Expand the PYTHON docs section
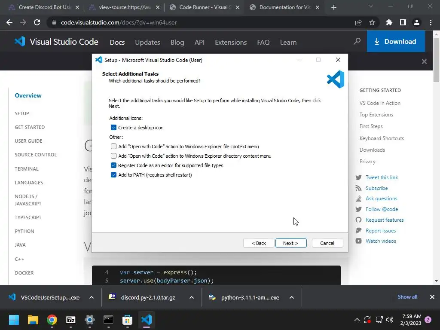The height and width of the screenshot is (330, 440). click(24, 231)
